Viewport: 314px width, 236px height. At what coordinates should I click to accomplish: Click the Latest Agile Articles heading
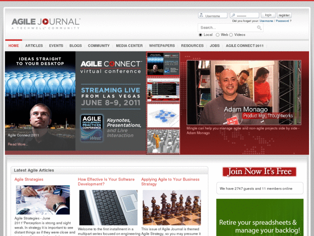[34, 170]
